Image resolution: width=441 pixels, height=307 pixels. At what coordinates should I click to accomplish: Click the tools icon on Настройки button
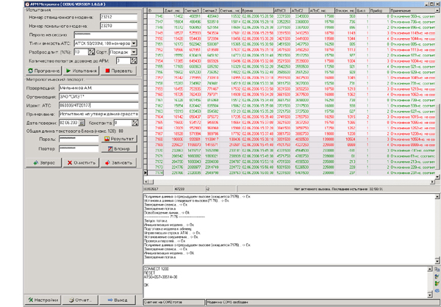31,300
